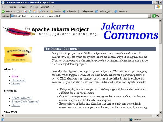The width and height of the screenshot is (163, 122).
Task: Click the Collegamenti links bar label
Action: coord(88,11)
